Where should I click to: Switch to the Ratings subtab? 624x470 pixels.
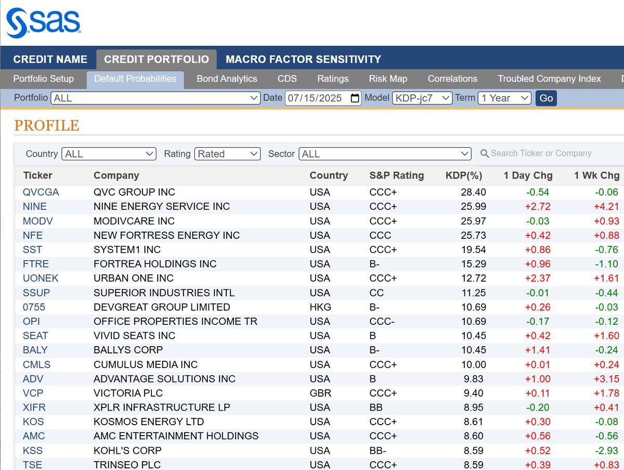333,79
